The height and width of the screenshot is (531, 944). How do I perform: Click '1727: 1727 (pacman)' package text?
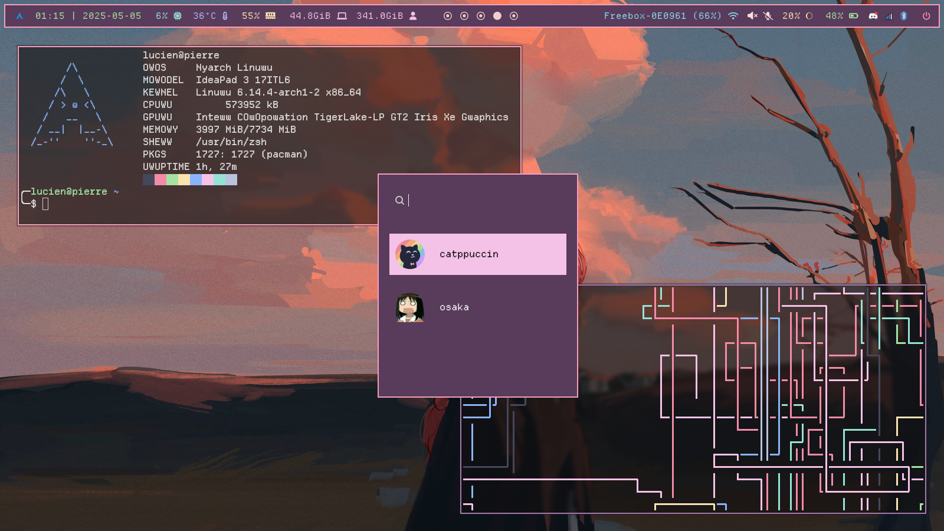pyautogui.click(x=252, y=155)
